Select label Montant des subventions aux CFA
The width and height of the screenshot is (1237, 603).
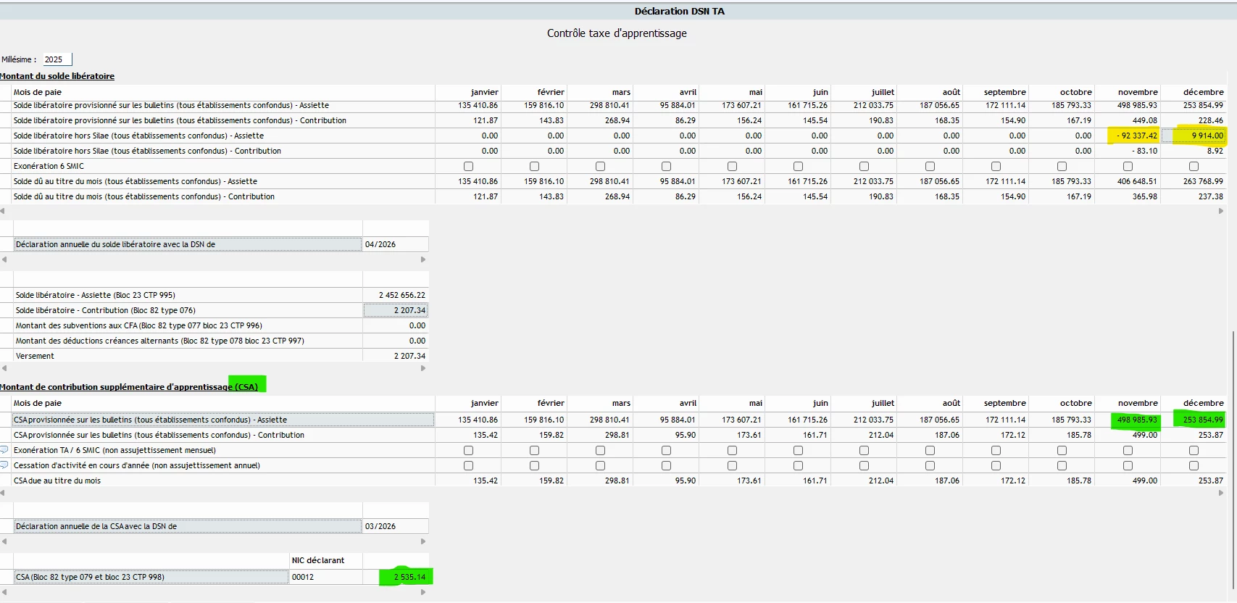point(139,325)
